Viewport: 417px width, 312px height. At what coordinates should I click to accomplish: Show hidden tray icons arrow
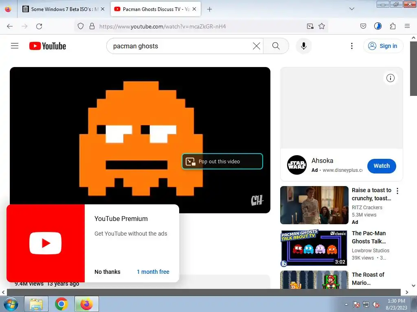(x=346, y=304)
